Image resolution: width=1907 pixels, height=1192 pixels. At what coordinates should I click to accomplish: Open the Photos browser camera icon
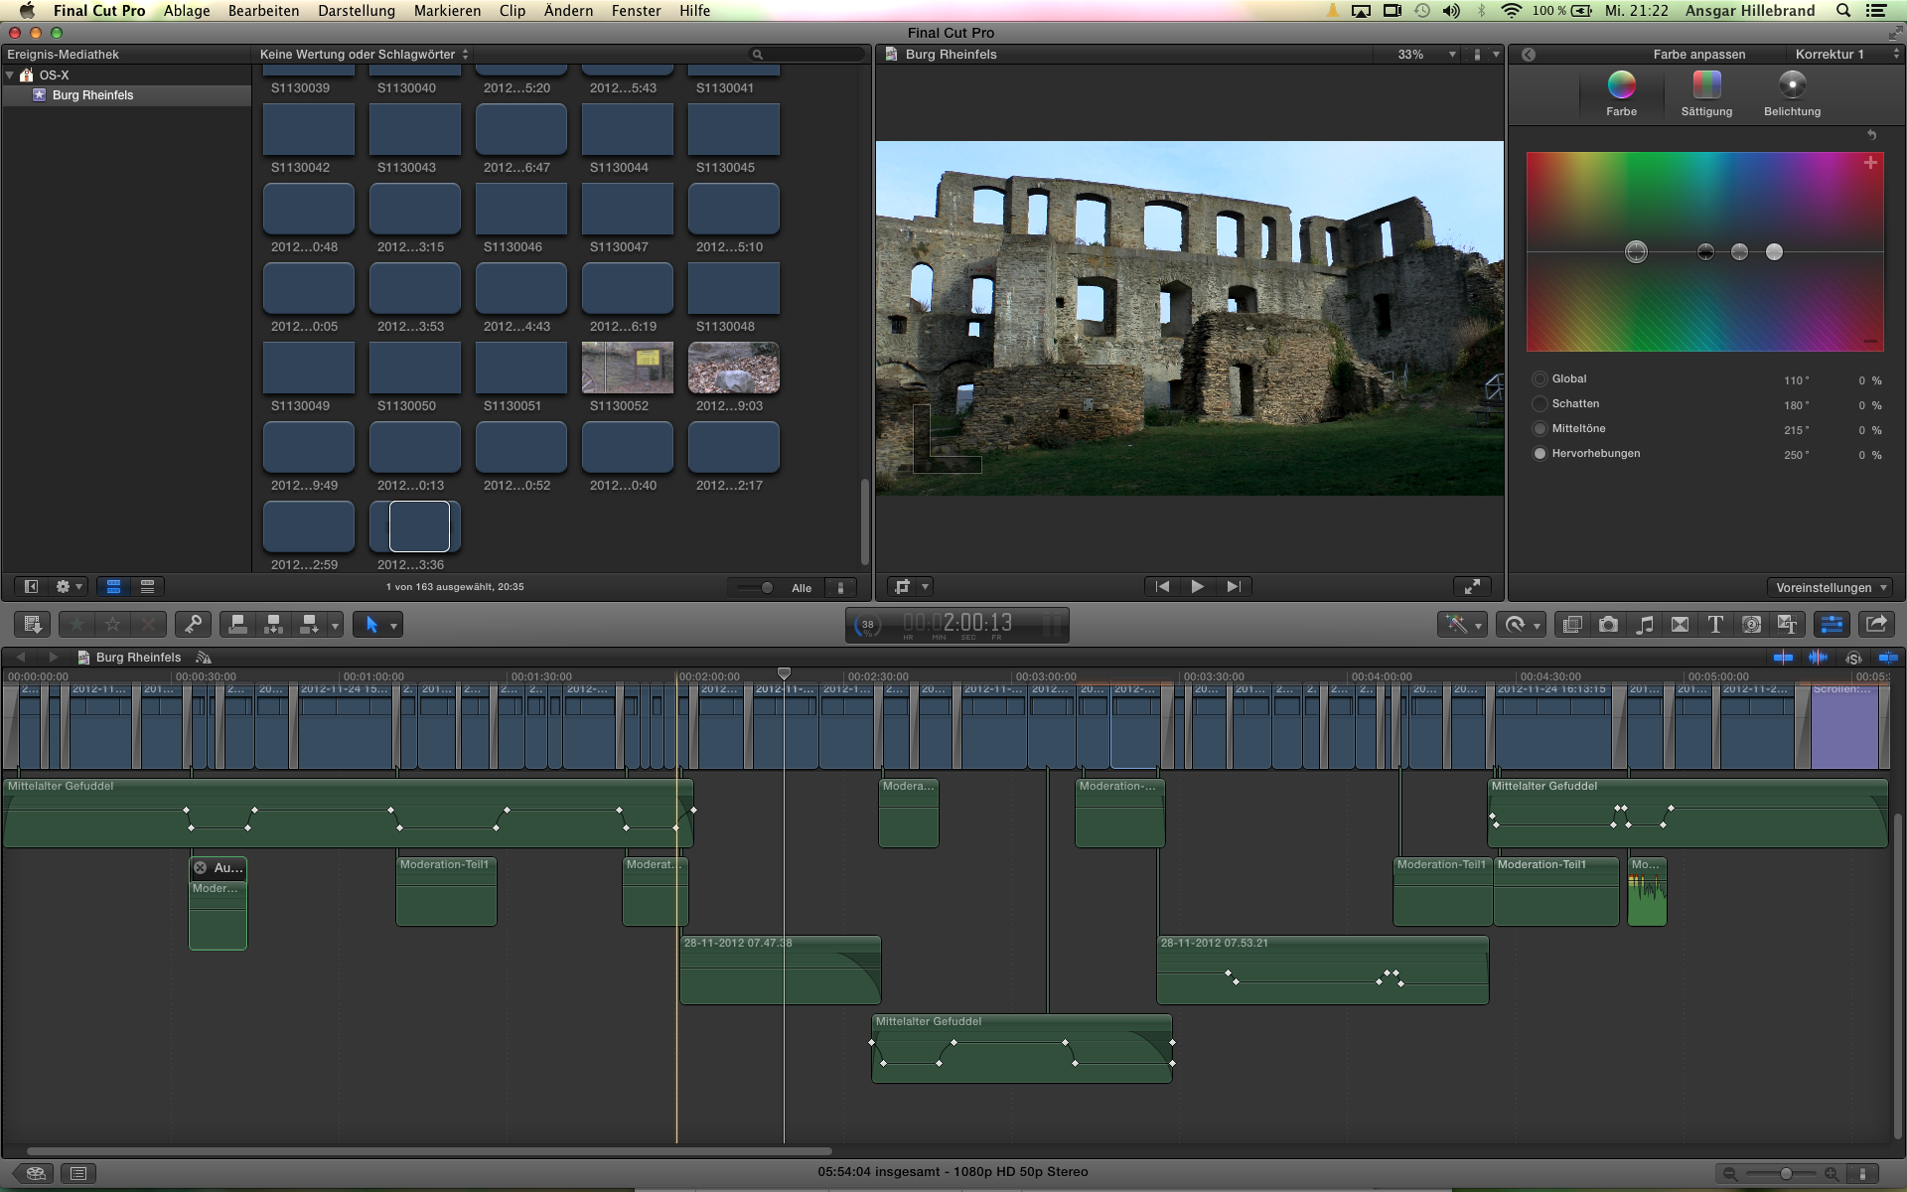tap(1608, 624)
